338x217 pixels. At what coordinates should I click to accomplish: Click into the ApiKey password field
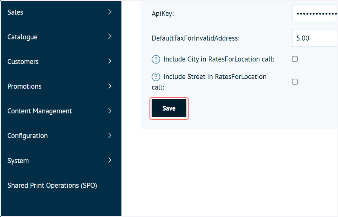tap(315, 13)
